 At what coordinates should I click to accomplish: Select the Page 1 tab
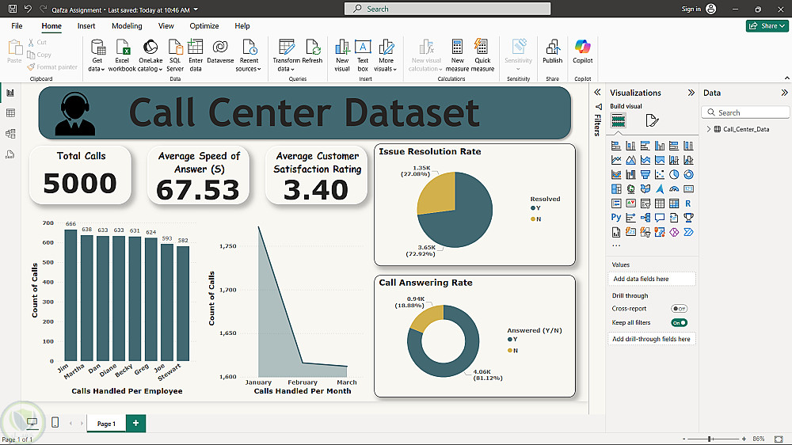click(x=106, y=424)
